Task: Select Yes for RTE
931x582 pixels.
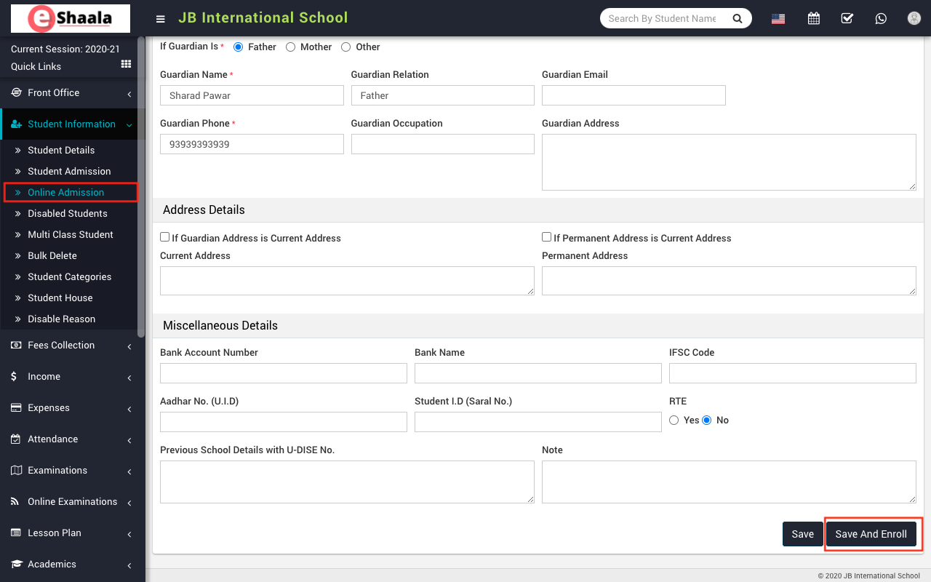Action: [674, 420]
